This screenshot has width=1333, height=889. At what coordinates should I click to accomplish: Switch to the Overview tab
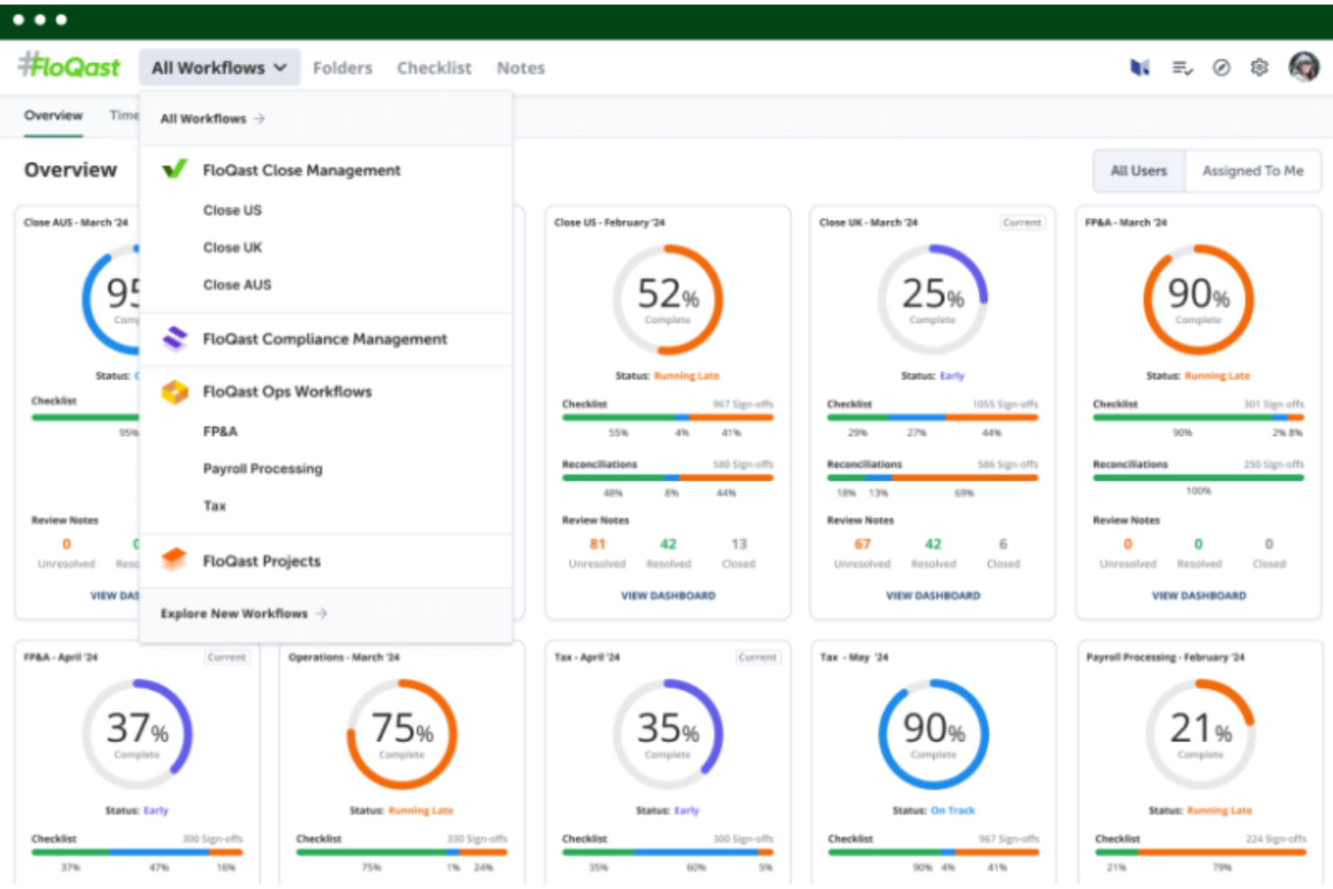pos(52,115)
